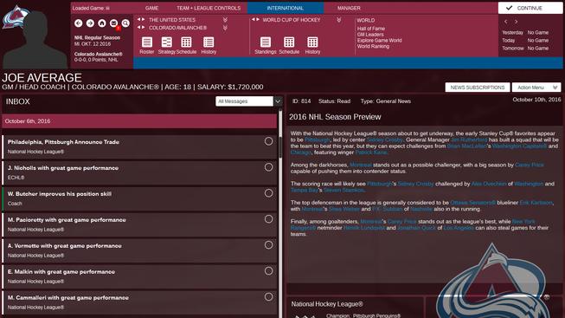Image resolution: width=565 pixels, height=318 pixels.
Task: Open the search magnifier icon
Action: coord(125,23)
